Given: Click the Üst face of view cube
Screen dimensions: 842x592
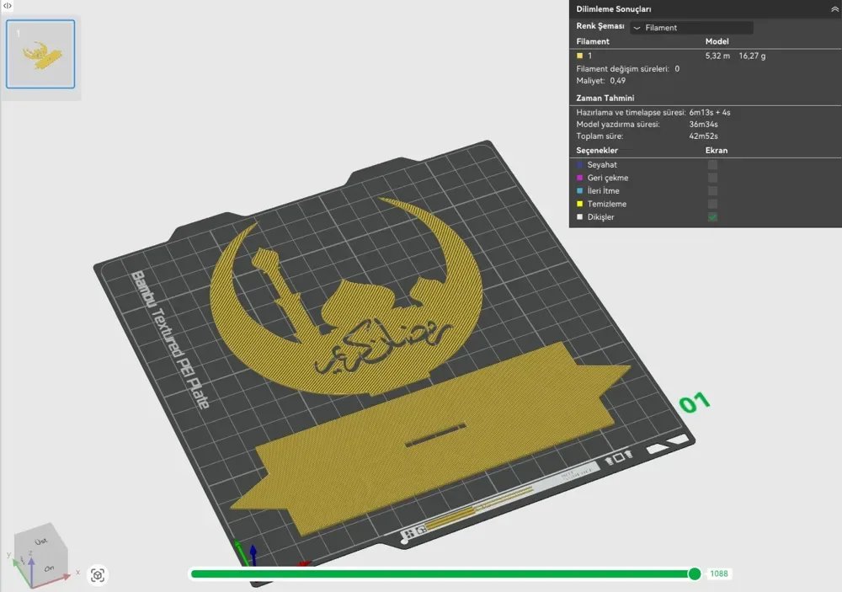Looking at the screenshot, I should (x=41, y=541).
